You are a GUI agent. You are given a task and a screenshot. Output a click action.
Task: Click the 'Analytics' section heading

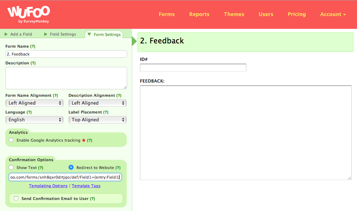click(18, 132)
